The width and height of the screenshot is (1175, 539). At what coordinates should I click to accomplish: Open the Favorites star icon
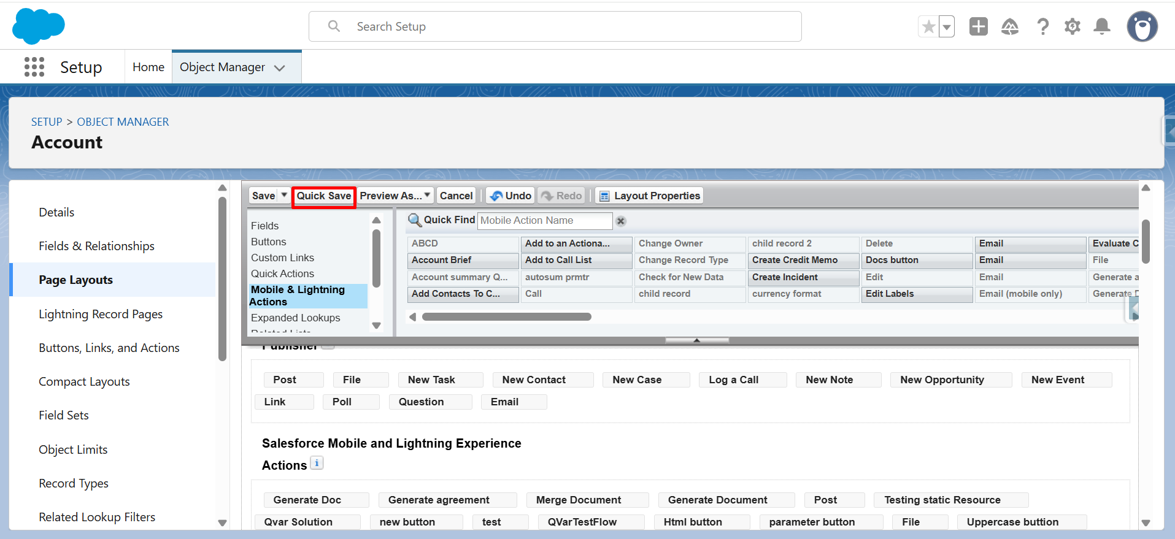[x=928, y=26]
